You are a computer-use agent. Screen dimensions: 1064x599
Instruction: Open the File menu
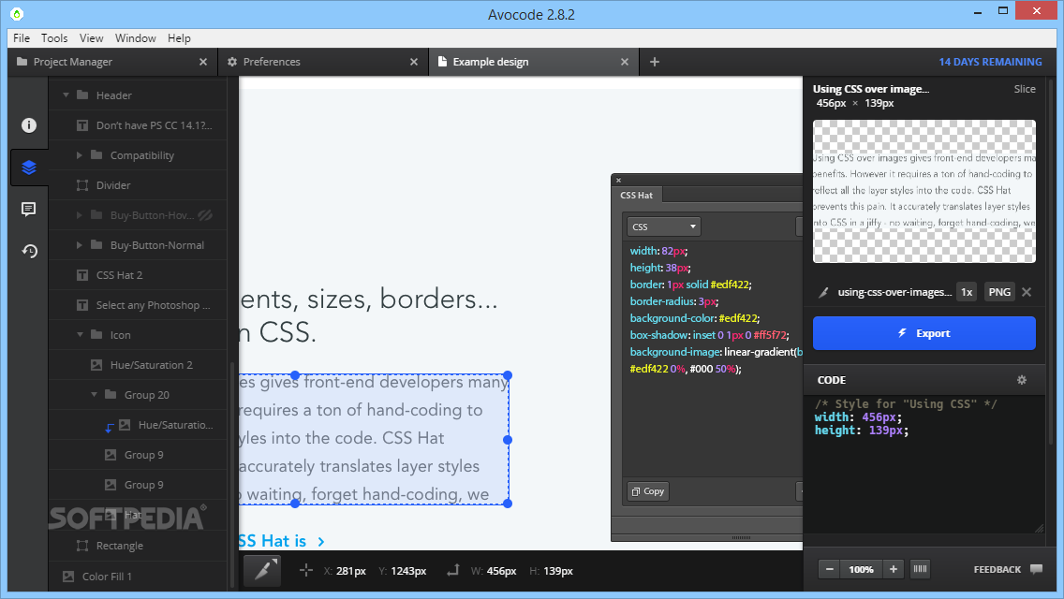click(22, 38)
